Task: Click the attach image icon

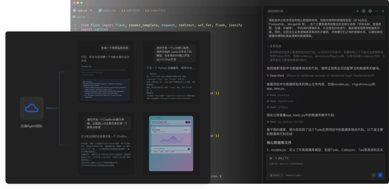Action: (x=374, y=175)
